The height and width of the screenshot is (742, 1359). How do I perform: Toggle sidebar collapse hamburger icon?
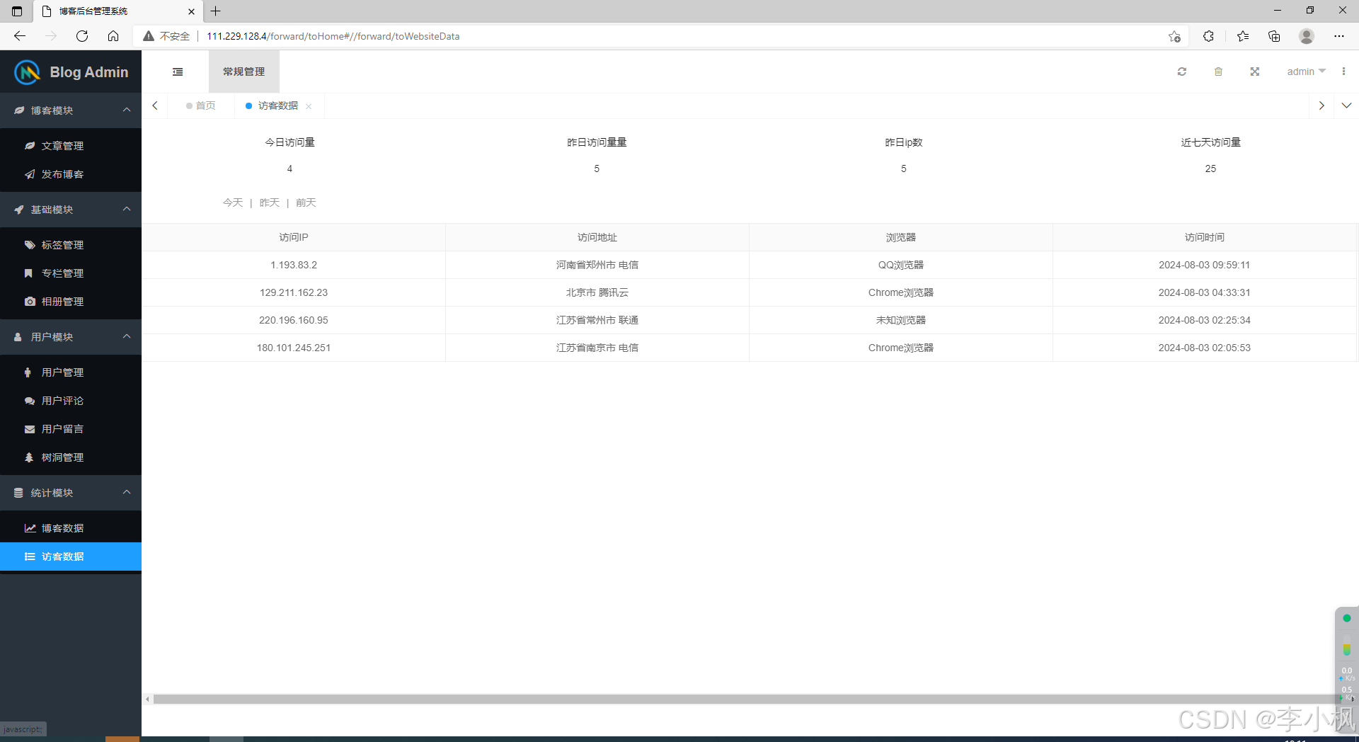[178, 72]
